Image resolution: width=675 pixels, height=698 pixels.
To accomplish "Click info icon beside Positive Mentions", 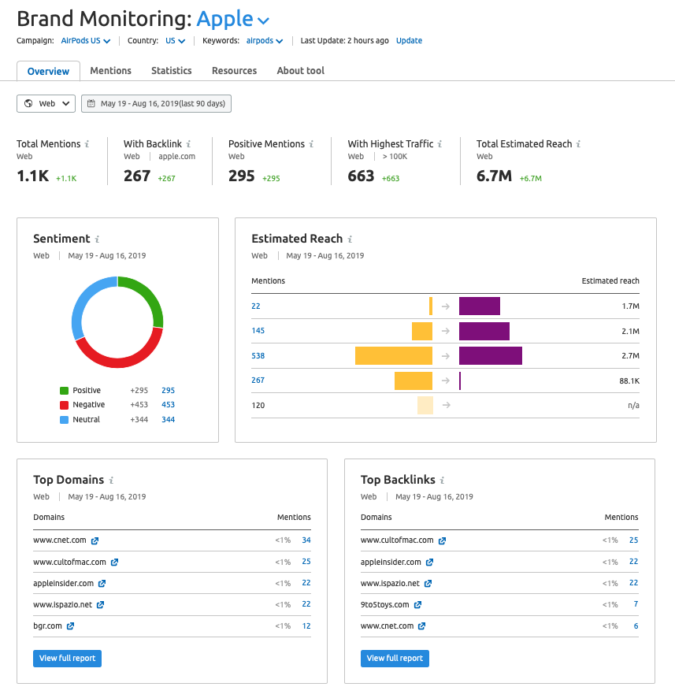I will [311, 144].
